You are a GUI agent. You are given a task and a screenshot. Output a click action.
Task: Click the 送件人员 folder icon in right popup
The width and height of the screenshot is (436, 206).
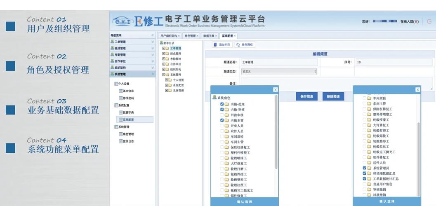pos(369,163)
